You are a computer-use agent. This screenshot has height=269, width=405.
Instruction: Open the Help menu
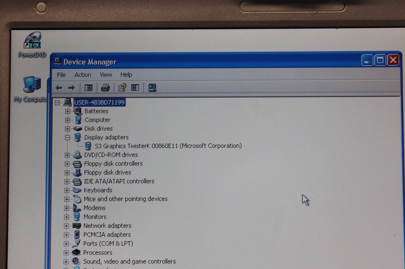click(x=126, y=75)
